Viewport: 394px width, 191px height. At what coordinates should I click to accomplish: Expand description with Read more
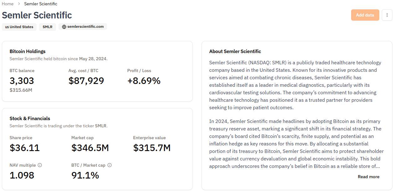pos(368,177)
